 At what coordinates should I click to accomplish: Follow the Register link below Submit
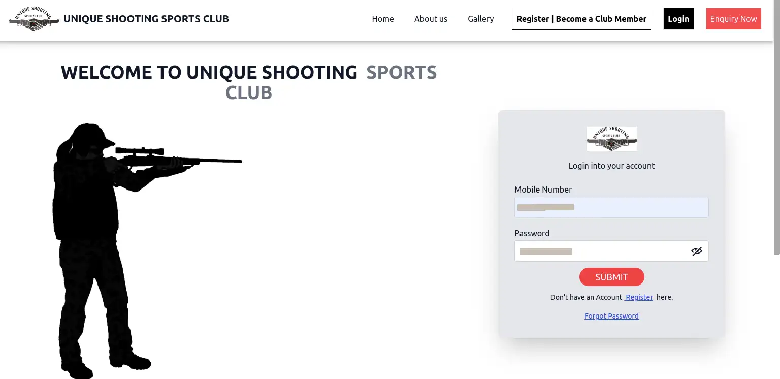pyautogui.click(x=639, y=297)
